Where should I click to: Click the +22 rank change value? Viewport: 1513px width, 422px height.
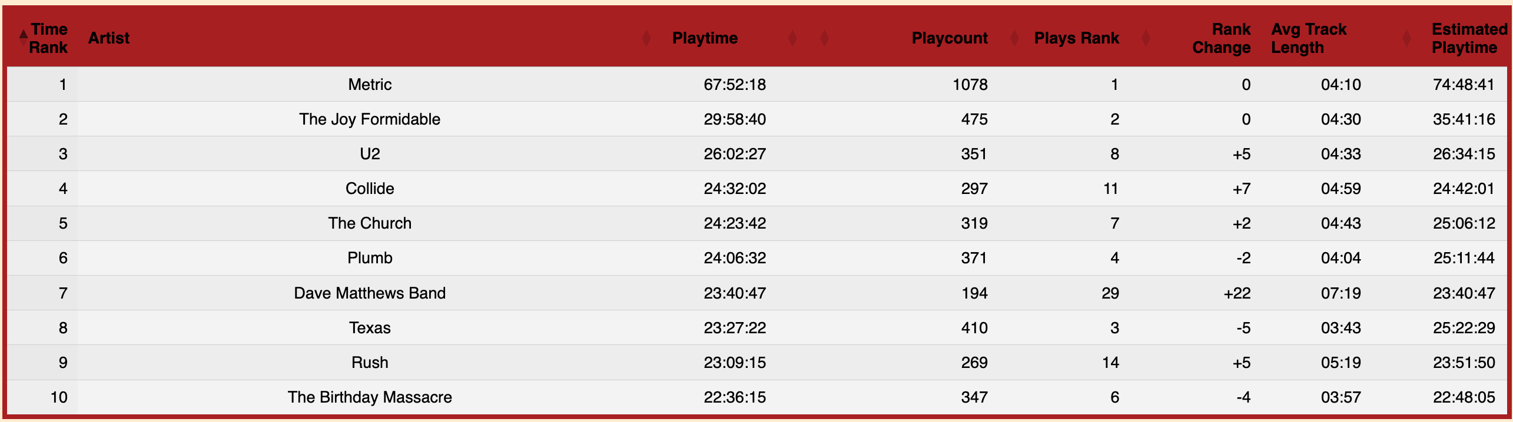pyautogui.click(x=1236, y=293)
